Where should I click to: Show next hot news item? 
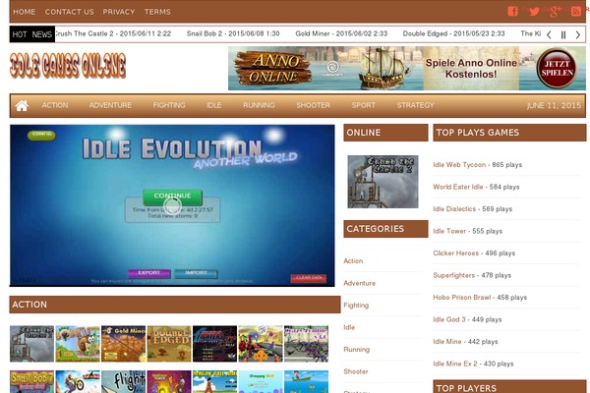(x=577, y=35)
